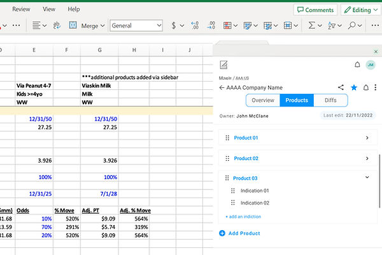The width and height of the screenshot is (382, 255).
Task: Select the 70% Odds cell
Action: tap(34, 227)
